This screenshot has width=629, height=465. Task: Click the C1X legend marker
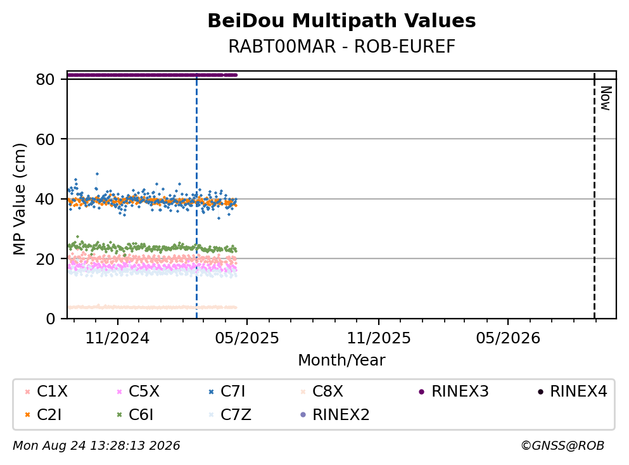(x=27, y=392)
